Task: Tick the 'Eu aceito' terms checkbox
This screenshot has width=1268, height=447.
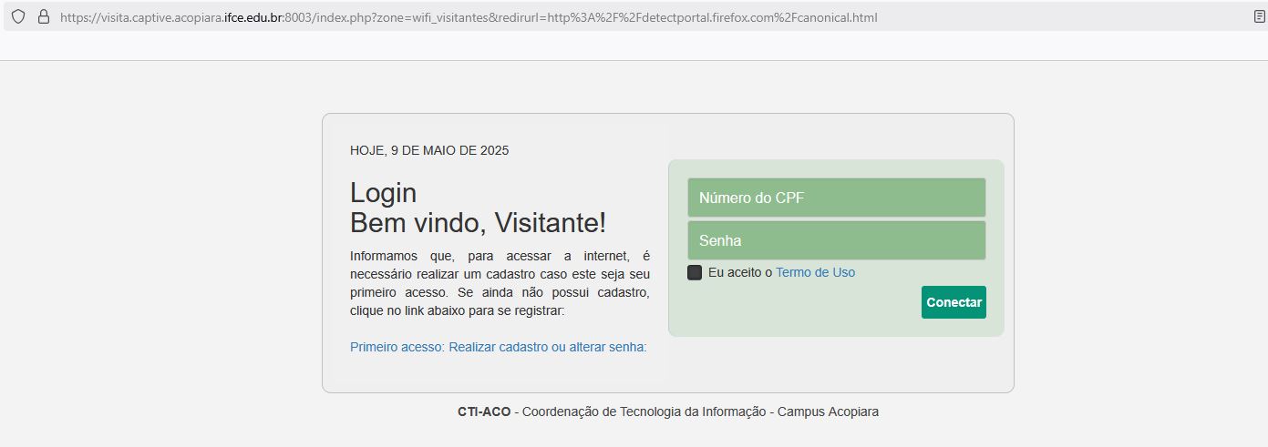Action: click(x=695, y=272)
